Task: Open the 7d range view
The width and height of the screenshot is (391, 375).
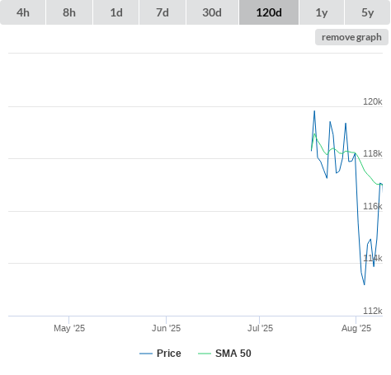Action: tap(163, 12)
